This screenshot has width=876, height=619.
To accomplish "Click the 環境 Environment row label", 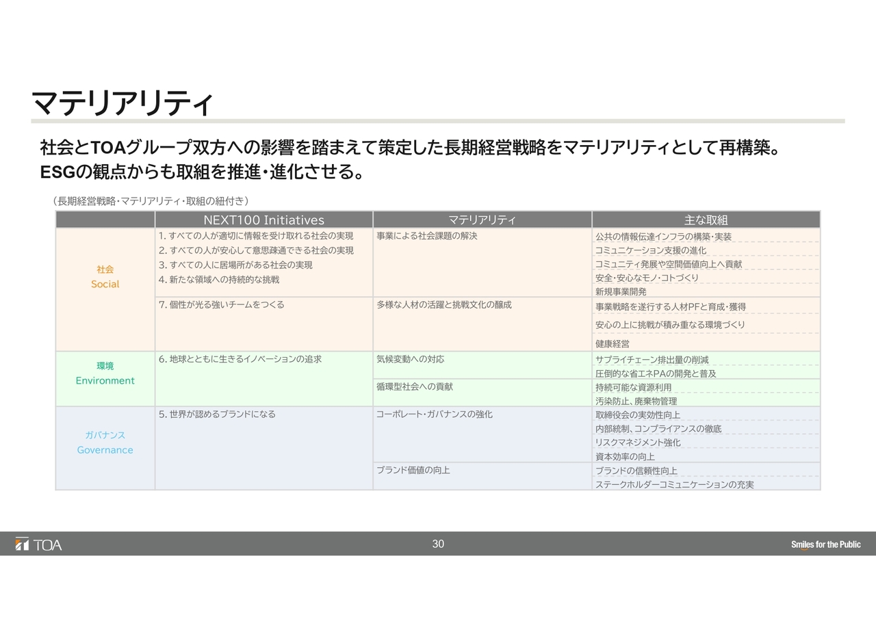I will (x=105, y=373).
